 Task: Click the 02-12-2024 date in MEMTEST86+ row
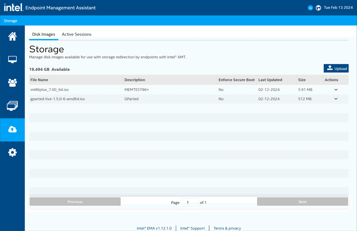point(269,90)
